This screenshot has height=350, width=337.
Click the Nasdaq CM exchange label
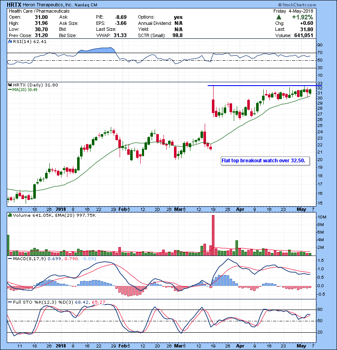(x=86, y=5)
